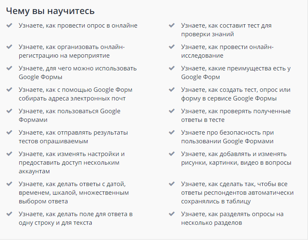Click the text "ответы респондентов автоматически сохранялись"
This screenshot has width=308, height=240.
tap(237, 192)
